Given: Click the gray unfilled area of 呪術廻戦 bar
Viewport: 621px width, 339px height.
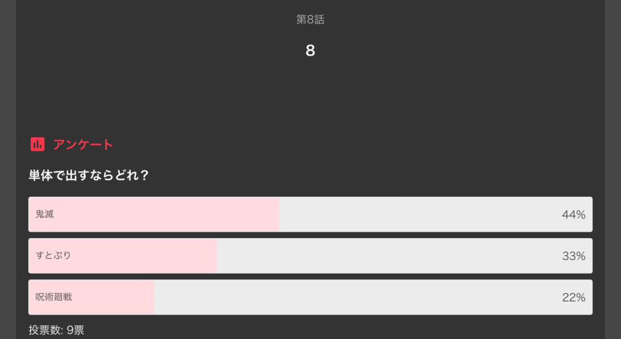Looking at the screenshot, I should (x=356, y=297).
